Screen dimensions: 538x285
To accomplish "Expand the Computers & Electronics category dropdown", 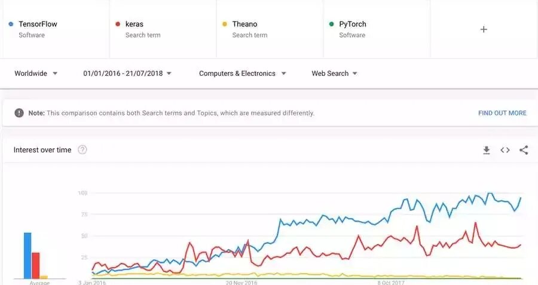I will (242, 73).
